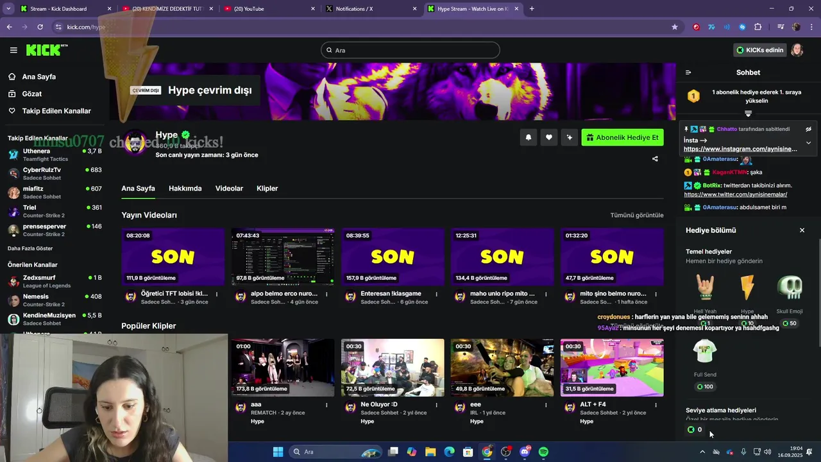Viewport: 821px width, 462px height.
Task: Switch to the Videolar tab
Action: click(x=229, y=189)
